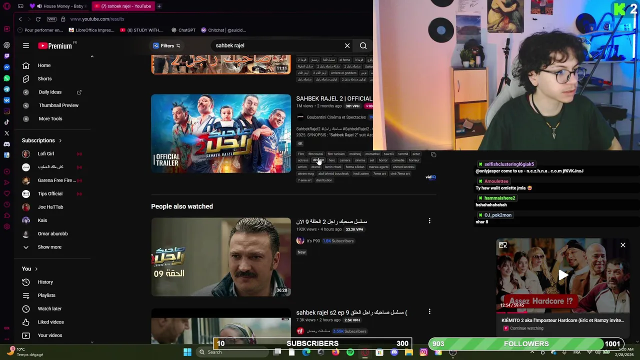
Task: Open Instagram in the Opera sidebar
Action: (x=6, y=111)
